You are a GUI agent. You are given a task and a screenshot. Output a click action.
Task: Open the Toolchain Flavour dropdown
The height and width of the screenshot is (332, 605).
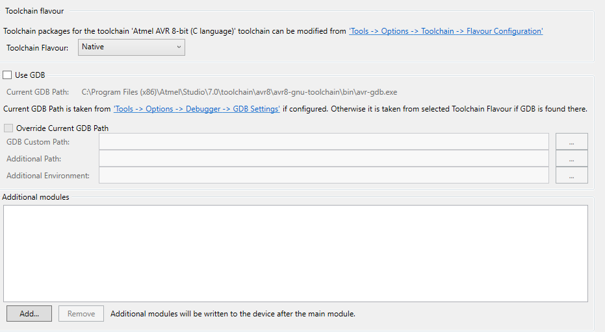click(131, 47)
